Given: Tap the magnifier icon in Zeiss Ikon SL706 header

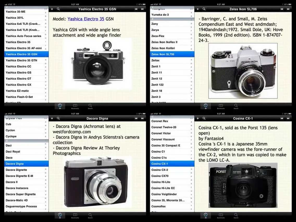Looking at the screenshot, I should 204,9.
